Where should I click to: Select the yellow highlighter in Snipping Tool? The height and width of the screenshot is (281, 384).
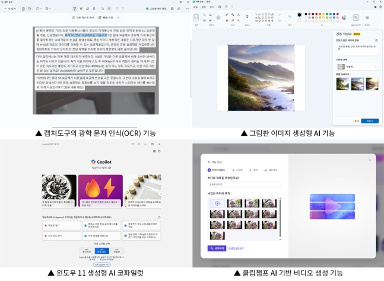click(81, 9)
